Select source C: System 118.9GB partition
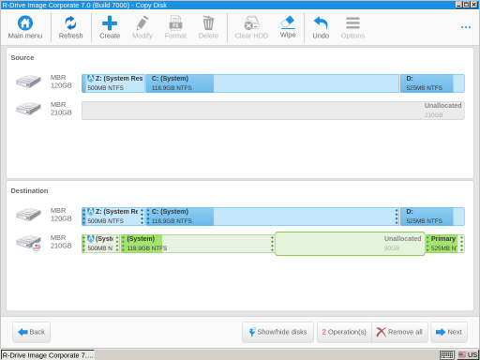 273,83
